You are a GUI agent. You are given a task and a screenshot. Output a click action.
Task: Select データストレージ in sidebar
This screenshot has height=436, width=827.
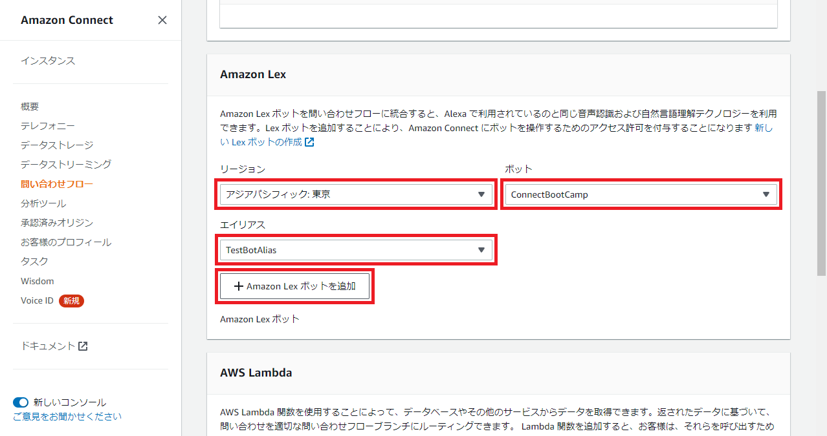pos(57,145)
